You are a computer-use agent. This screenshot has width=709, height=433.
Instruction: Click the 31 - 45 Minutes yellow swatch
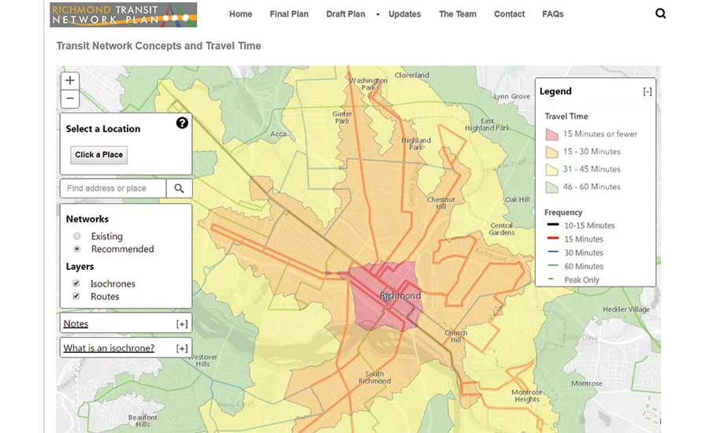point(551,169)
